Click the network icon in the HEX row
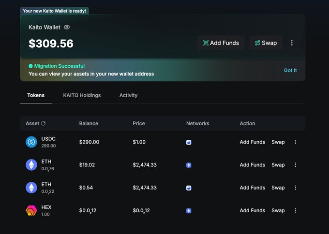329x234 pixels. (x=189, y=211)
